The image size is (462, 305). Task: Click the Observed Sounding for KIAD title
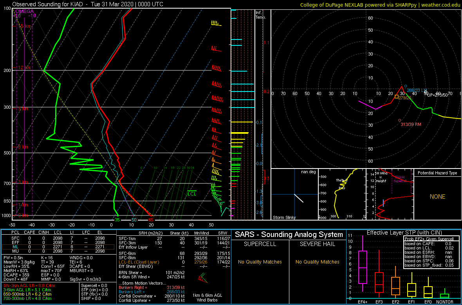click(88, 4)
